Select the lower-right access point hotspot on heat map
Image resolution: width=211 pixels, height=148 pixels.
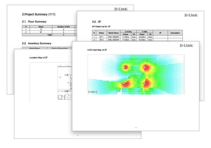tap(144, 84)
